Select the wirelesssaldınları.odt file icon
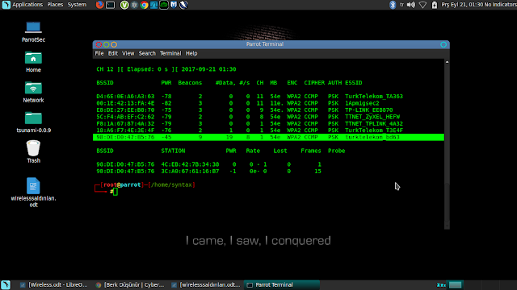 pyautogui.click(x=33, y=193)
